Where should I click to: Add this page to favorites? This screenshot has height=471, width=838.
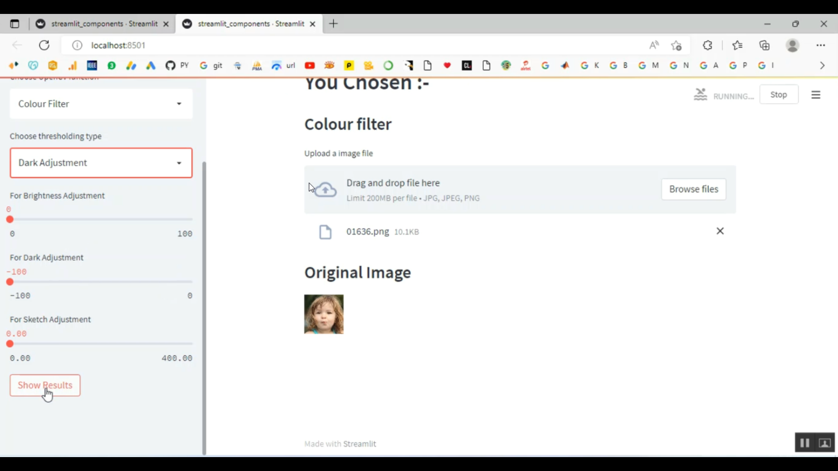pyautogui.click(x=677, y=45)
